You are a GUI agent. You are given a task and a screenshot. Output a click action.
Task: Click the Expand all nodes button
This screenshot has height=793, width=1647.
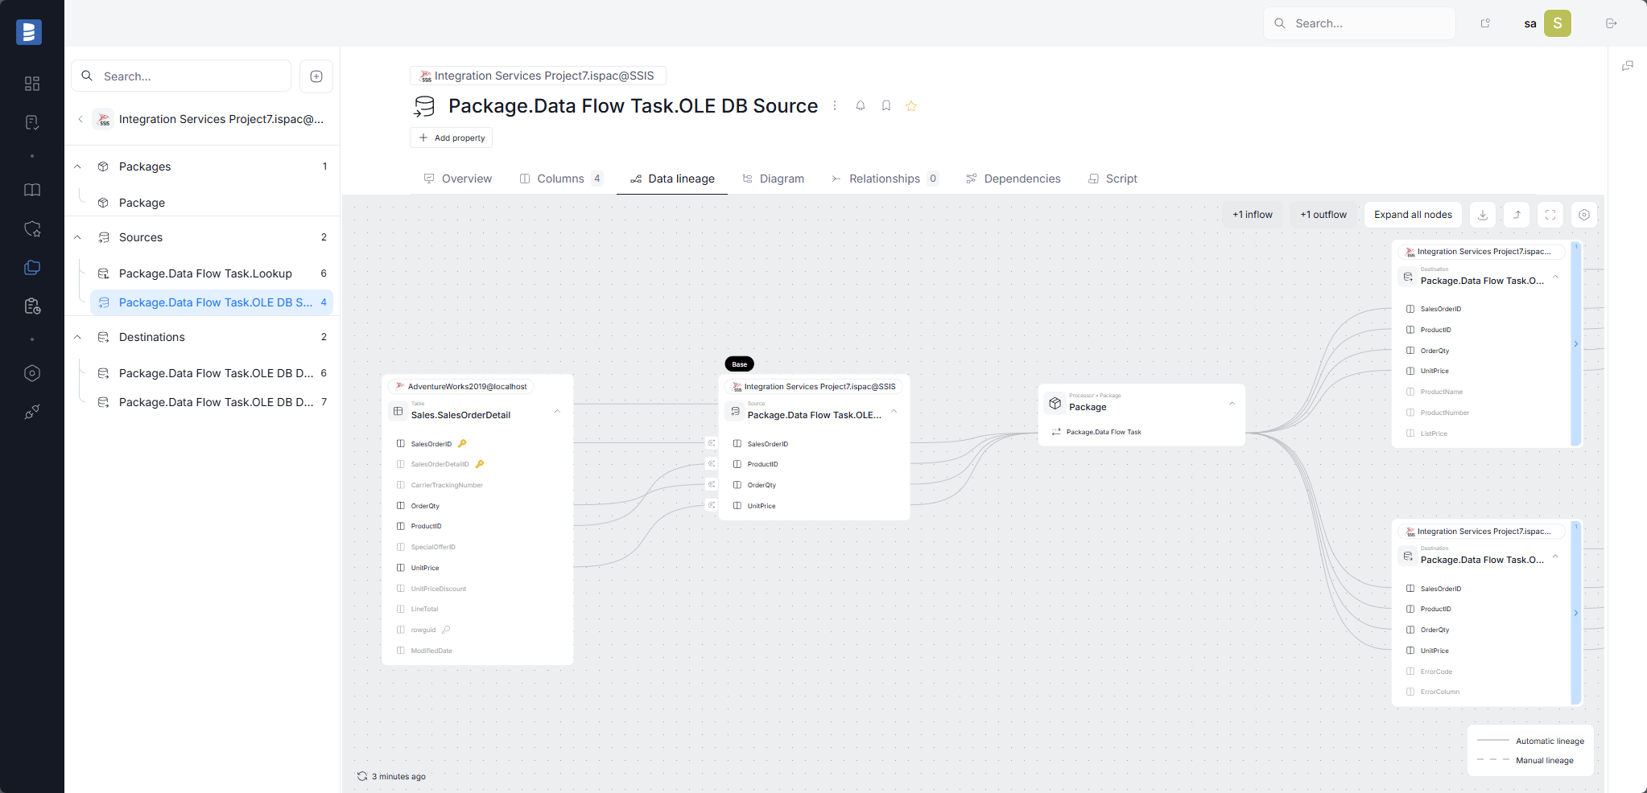(1412, 215)
